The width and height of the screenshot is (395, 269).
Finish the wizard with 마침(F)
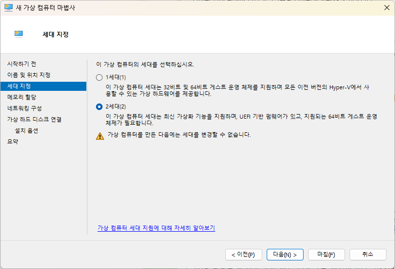(326, 255)
